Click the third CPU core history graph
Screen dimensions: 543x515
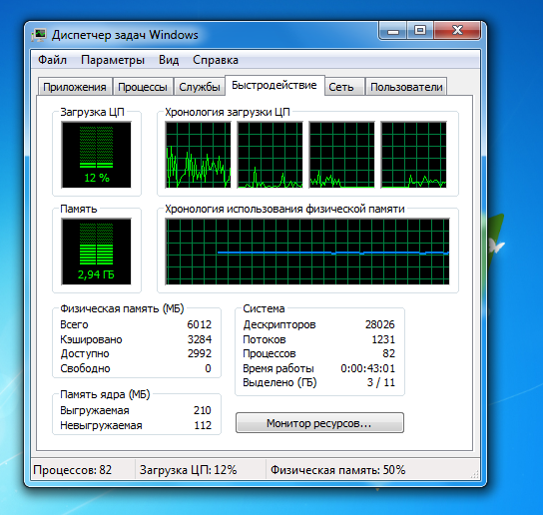(x=341, y=155)
